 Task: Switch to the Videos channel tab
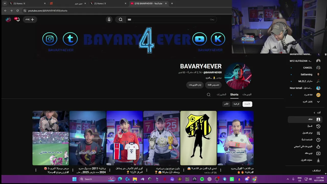[x=247, y=95]
